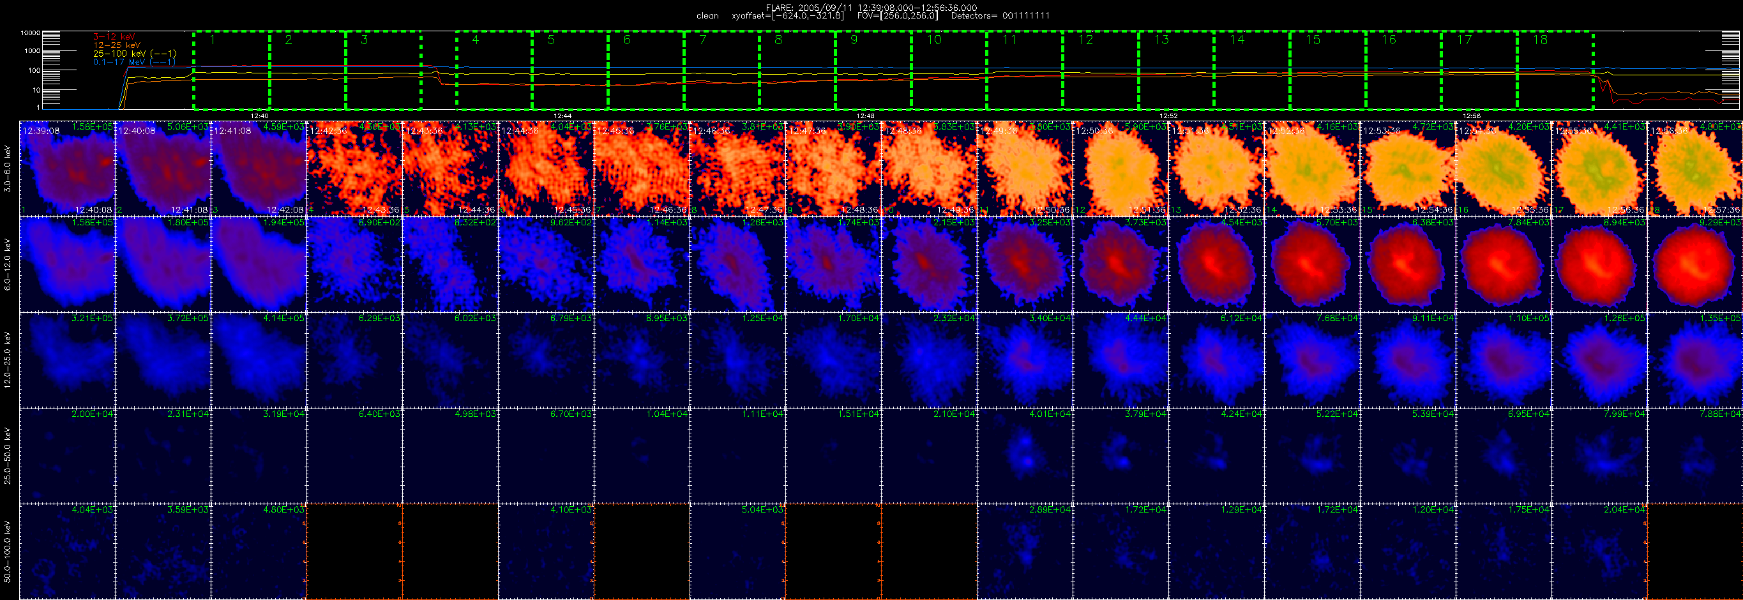Click interval number 4 in the light curve
This screenshot has width=1743, height=600.
tap(475, 40)
